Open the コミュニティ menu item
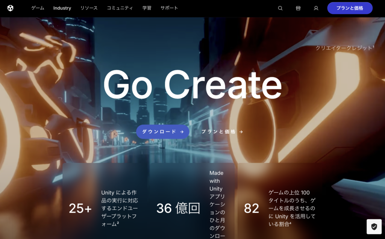 pyautogui.click(x=120, y=8)
